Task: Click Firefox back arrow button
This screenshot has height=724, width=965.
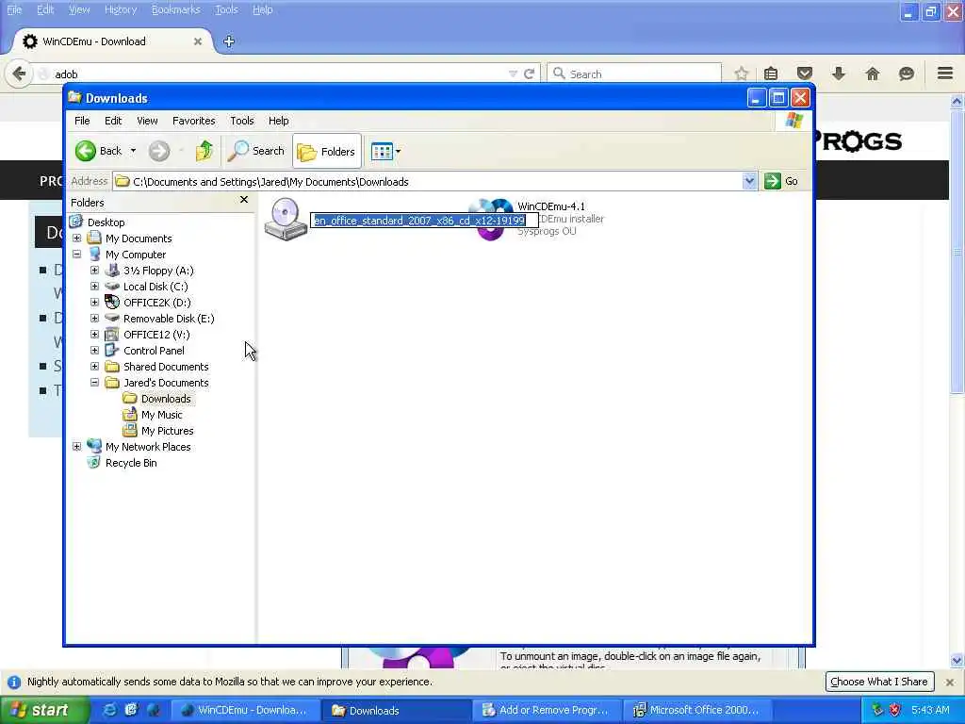Action: 19,74
